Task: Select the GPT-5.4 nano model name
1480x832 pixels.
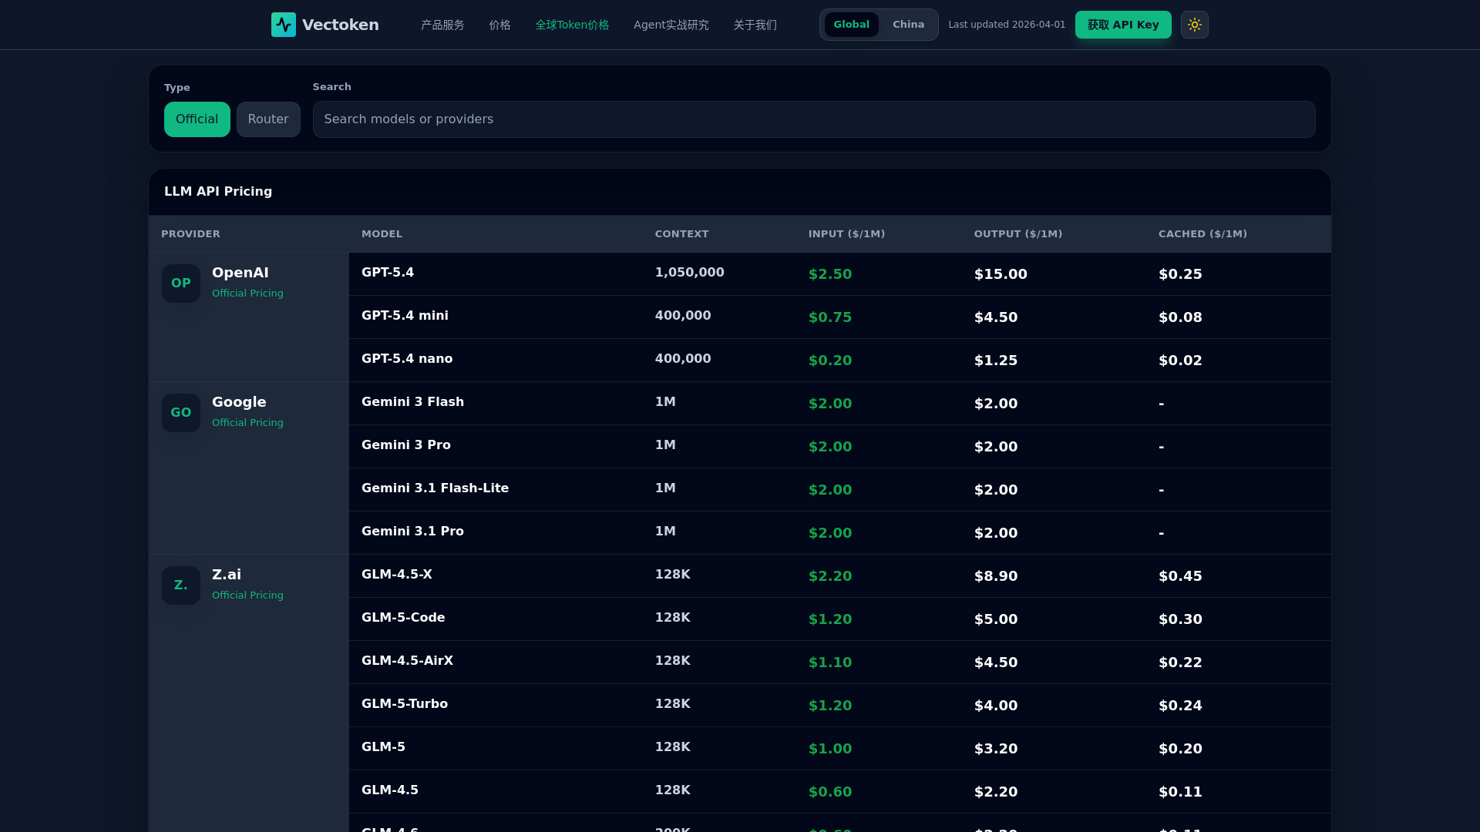Action: tap(407, 359)
